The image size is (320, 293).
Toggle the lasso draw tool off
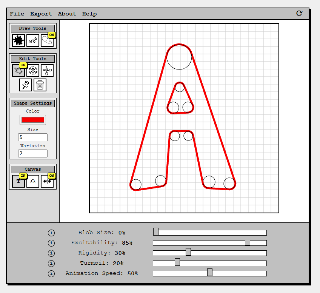(x=46, y=40)
